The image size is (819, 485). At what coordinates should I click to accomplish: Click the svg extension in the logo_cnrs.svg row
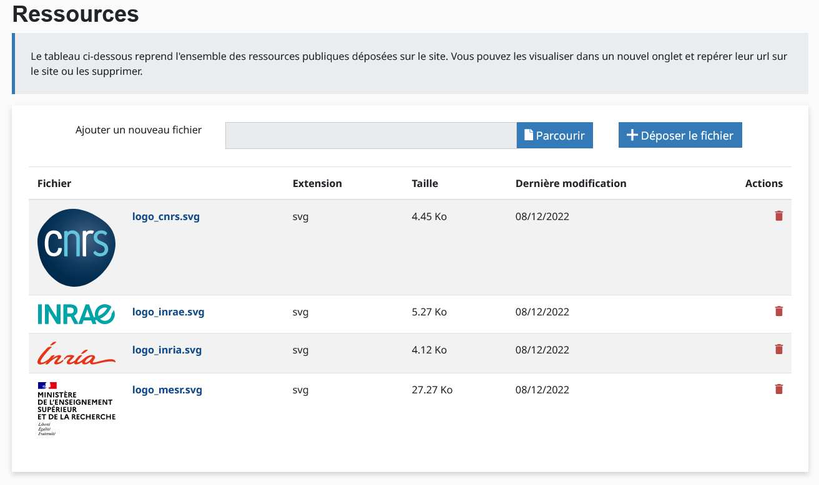(301, 217)
